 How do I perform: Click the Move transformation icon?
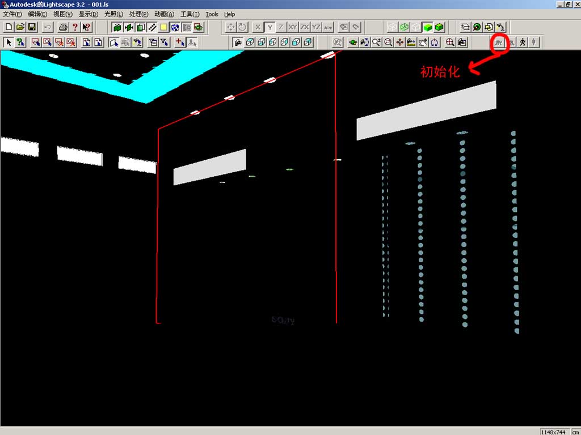(230, 27)
